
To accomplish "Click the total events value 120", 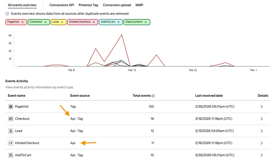I will pyautogui.click(x=151, y=107).
